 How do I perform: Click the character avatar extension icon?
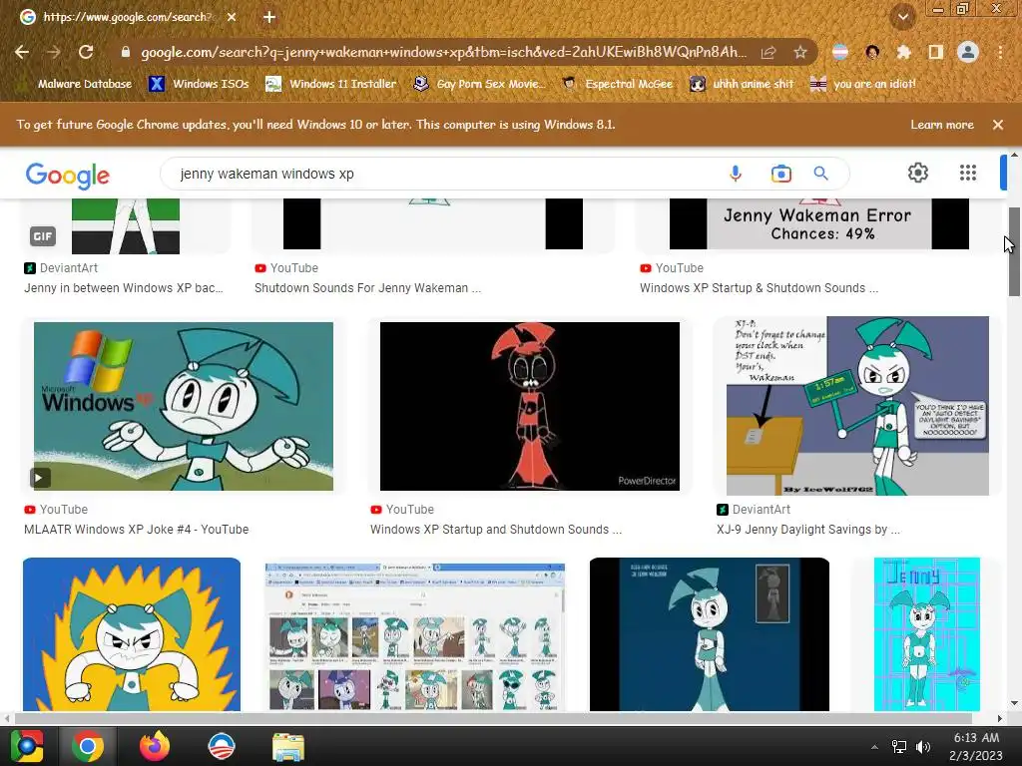click(872, 52)
